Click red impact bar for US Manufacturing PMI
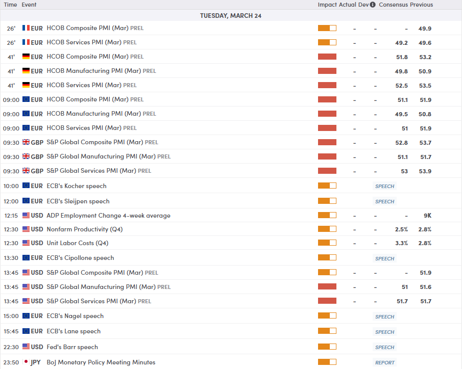This screenshot has width=462, height=369. point(327,286)
